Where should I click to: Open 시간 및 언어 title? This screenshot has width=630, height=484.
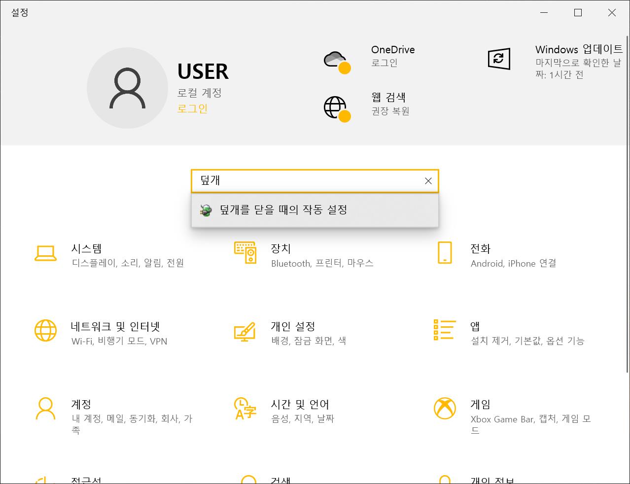pyautogui.click(x=300, y=404)
